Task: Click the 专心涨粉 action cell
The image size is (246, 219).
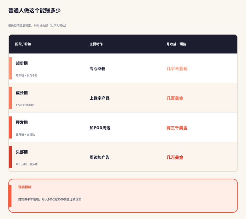Action: coord(97,69)
